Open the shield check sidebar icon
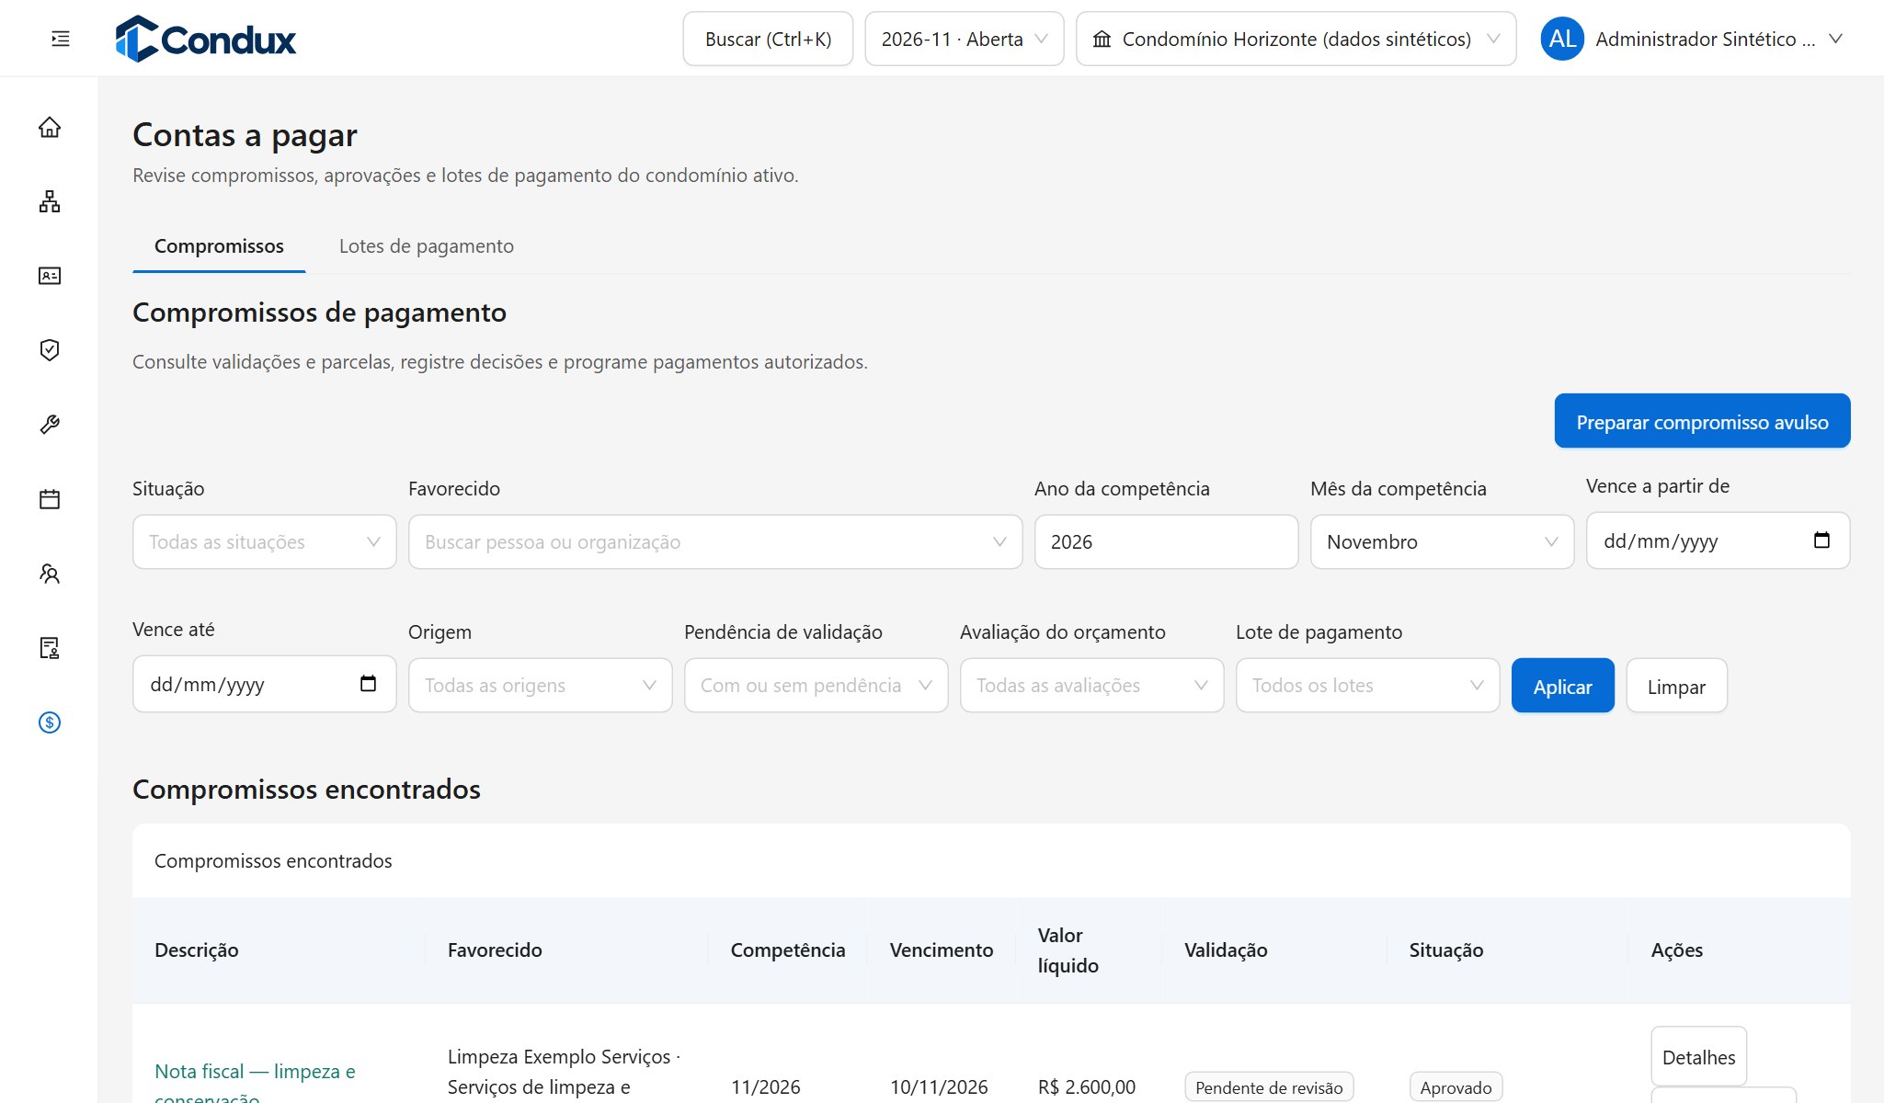1884x1103 pixels. tap(50, 350)
